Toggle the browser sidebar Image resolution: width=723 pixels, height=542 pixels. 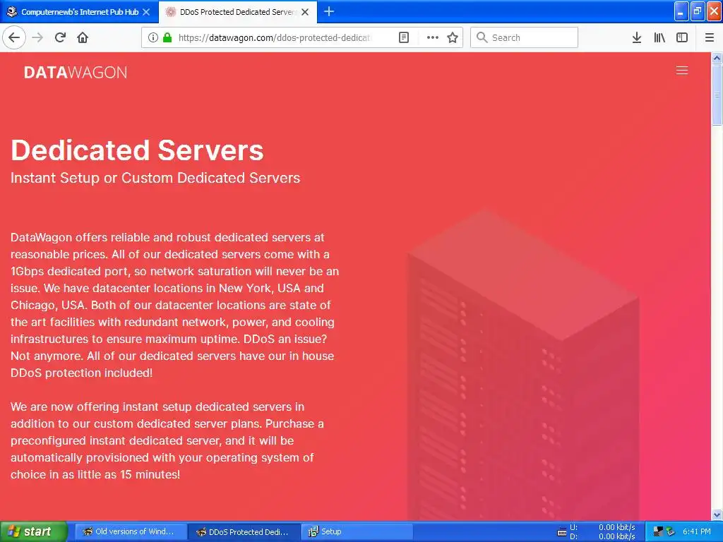pyautogui.click(x=682, y=37)
